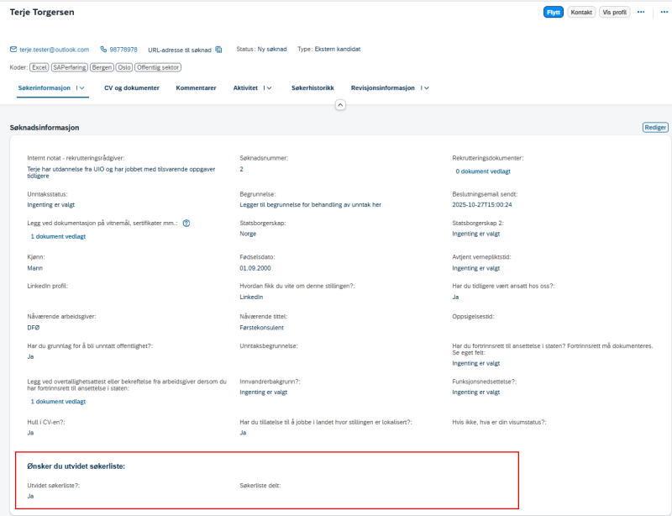Viewport: 672px width, 516px height.
Task: Click Ingenting er valgt under Unntaksstatus
Action: [50, 204]
